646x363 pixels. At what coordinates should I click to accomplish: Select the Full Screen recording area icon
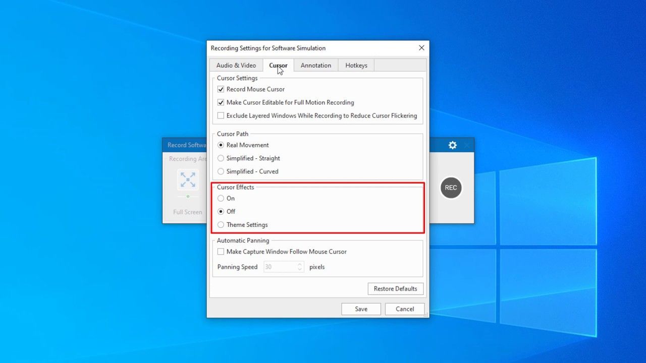[187, 179]
